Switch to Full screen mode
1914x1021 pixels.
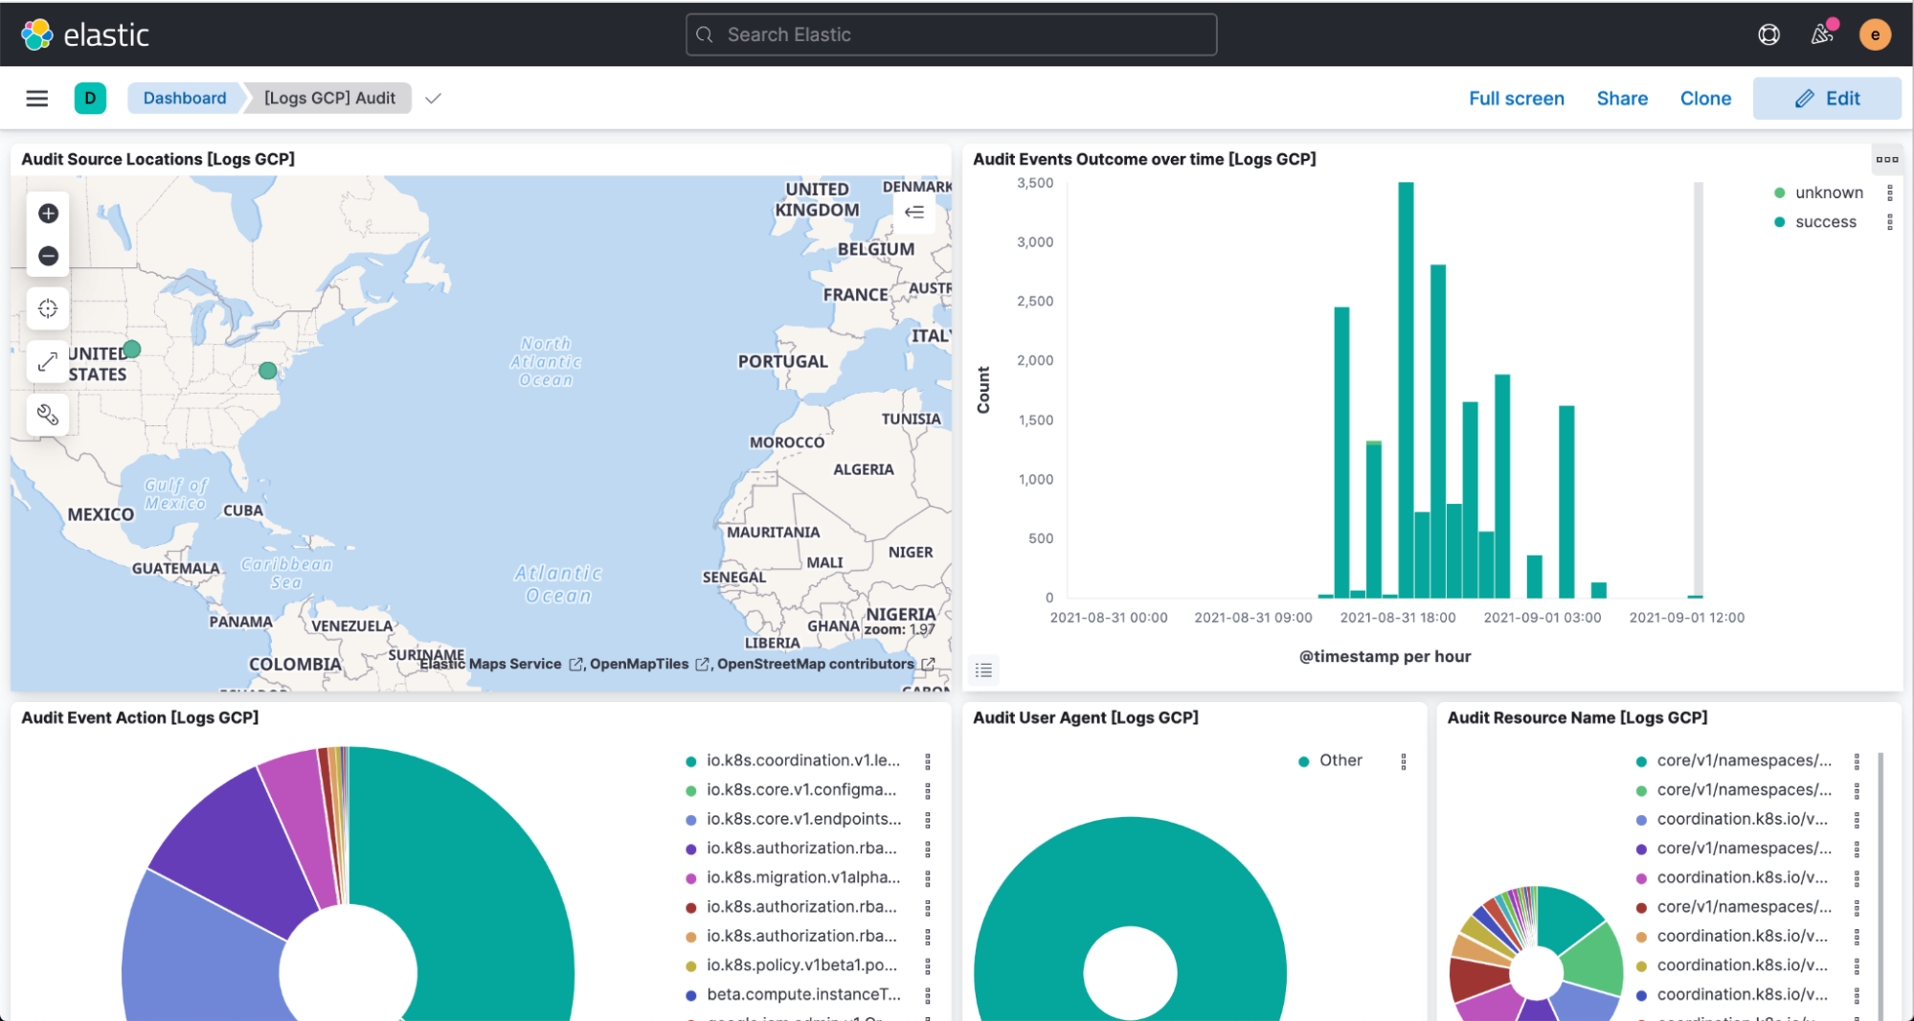point(1517,98)
